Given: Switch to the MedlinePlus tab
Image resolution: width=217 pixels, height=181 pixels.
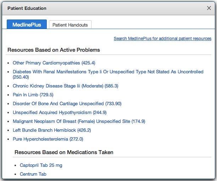Looking at the screenshot, I should click(x=27, y=25).
